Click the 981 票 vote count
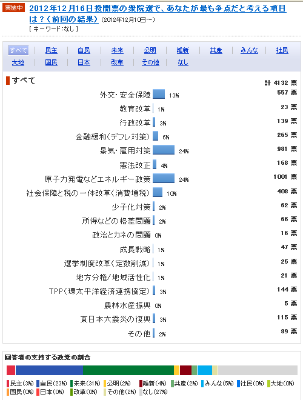 [287, 148]
